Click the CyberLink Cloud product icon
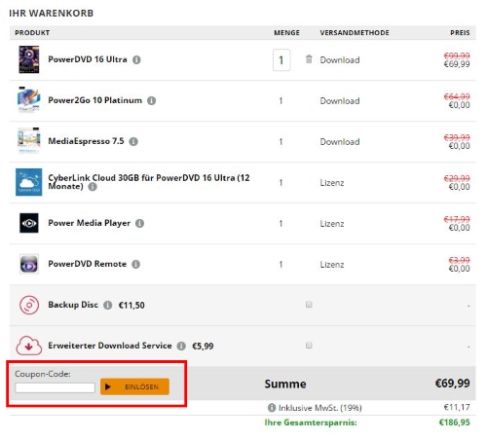This screenshot has width=487, height=440. pos(29,182)
